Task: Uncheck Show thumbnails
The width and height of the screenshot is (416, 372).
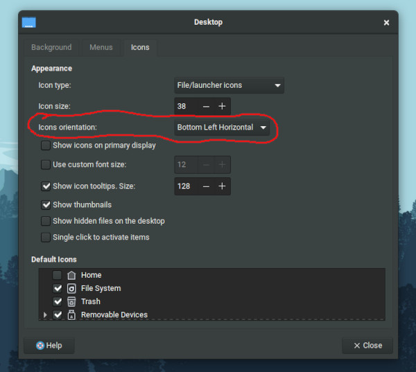Action: tap(46, 205)
